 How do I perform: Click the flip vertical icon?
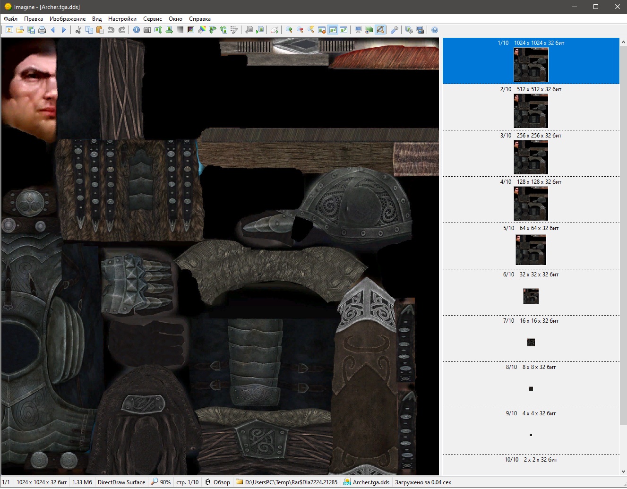pyautogui.click(x=158, y=30)
